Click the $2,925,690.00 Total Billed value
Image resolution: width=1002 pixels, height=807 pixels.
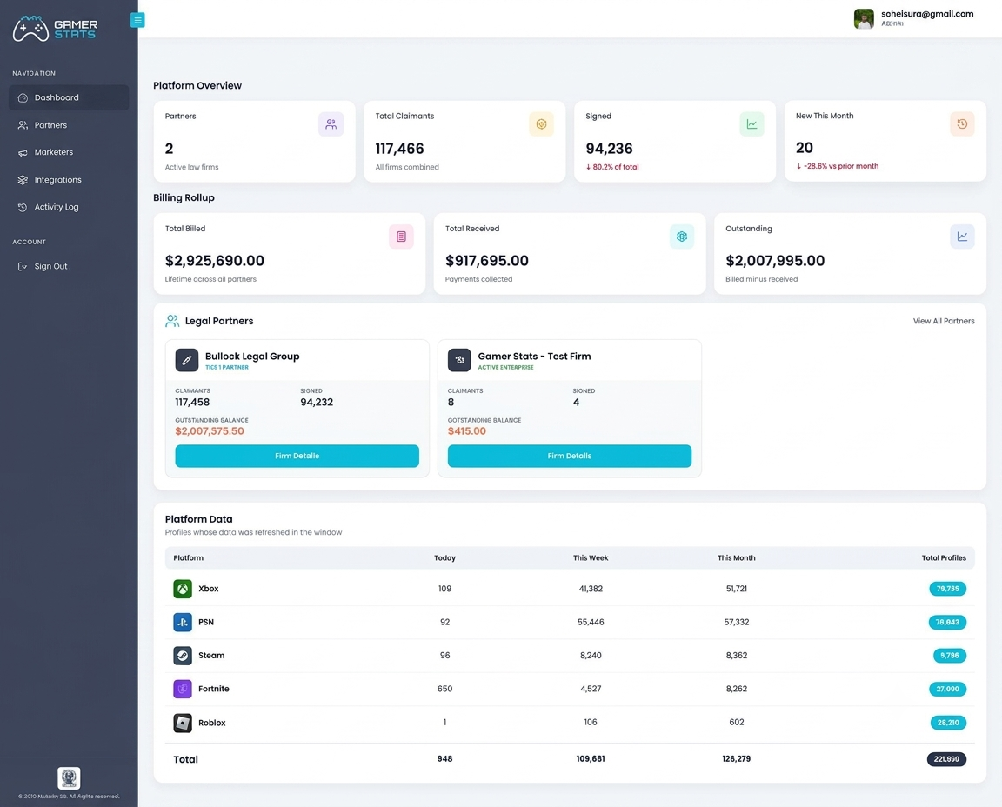(215, 261)
